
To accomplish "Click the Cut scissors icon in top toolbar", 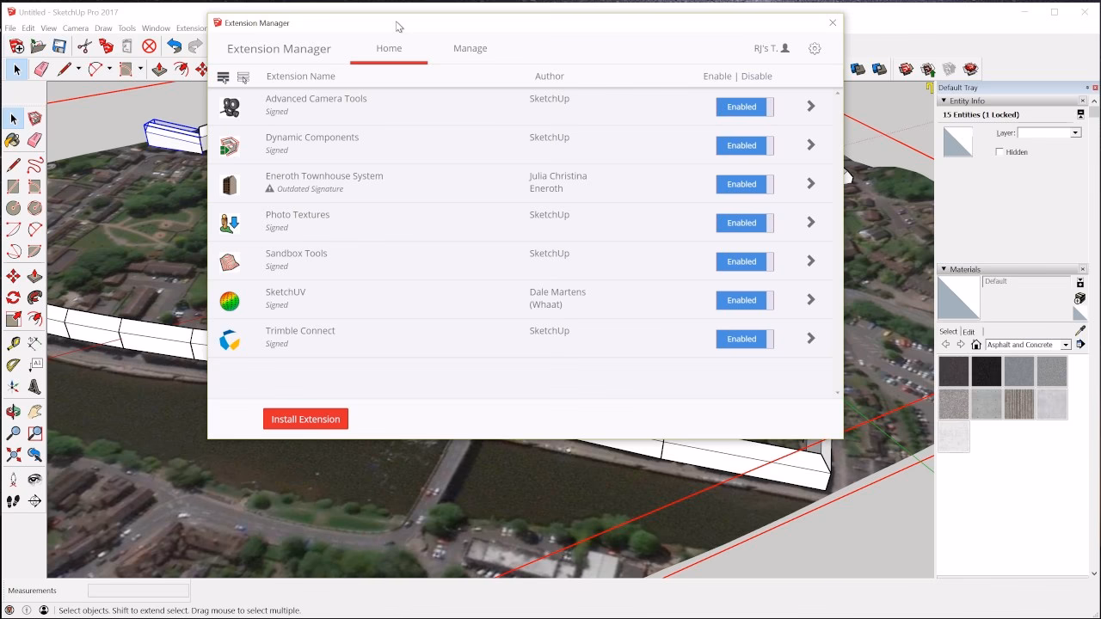I will tap(84, 46).
